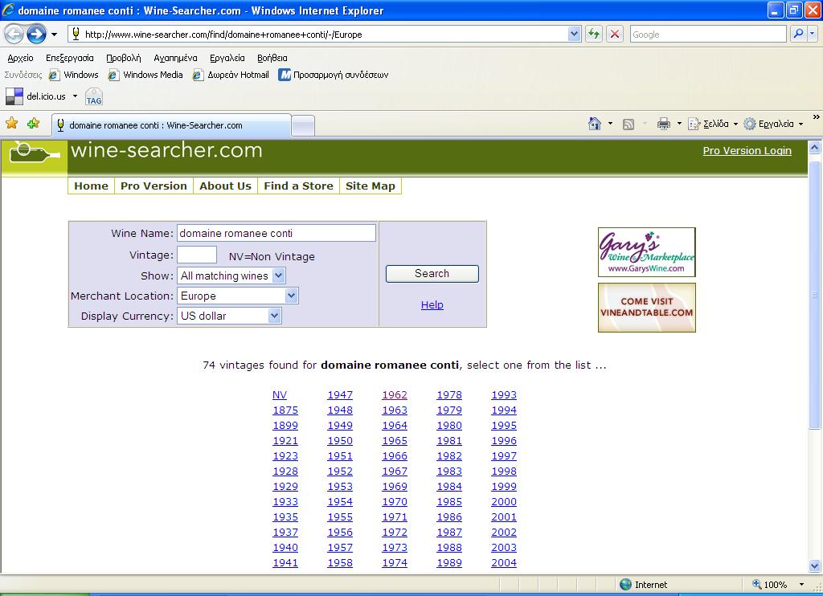Open search provider options dropdown arrow
Viewport: 823px width, 596px height.
click(812, 34)
